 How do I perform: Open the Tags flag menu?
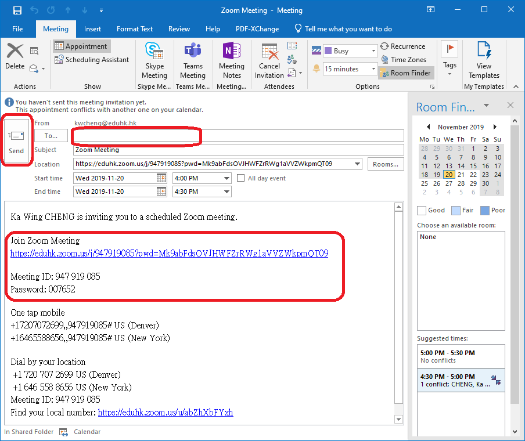450,59
